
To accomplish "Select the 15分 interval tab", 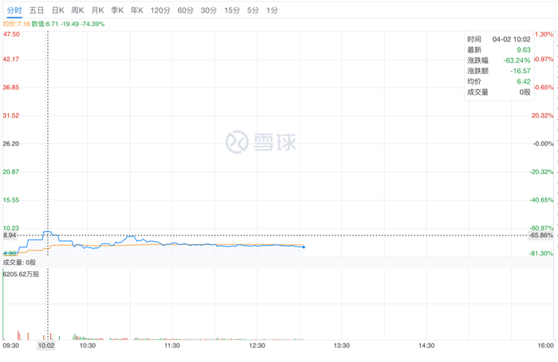I will [232, 10].
